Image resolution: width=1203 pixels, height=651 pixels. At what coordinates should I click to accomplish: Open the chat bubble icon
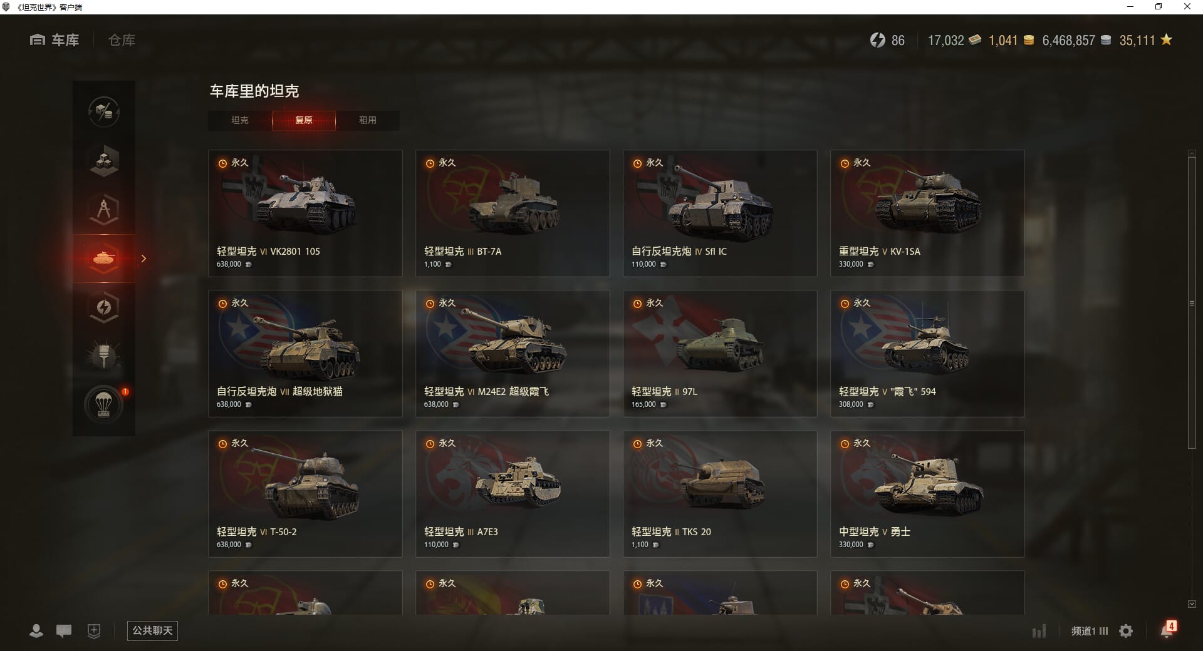(64, 631)
